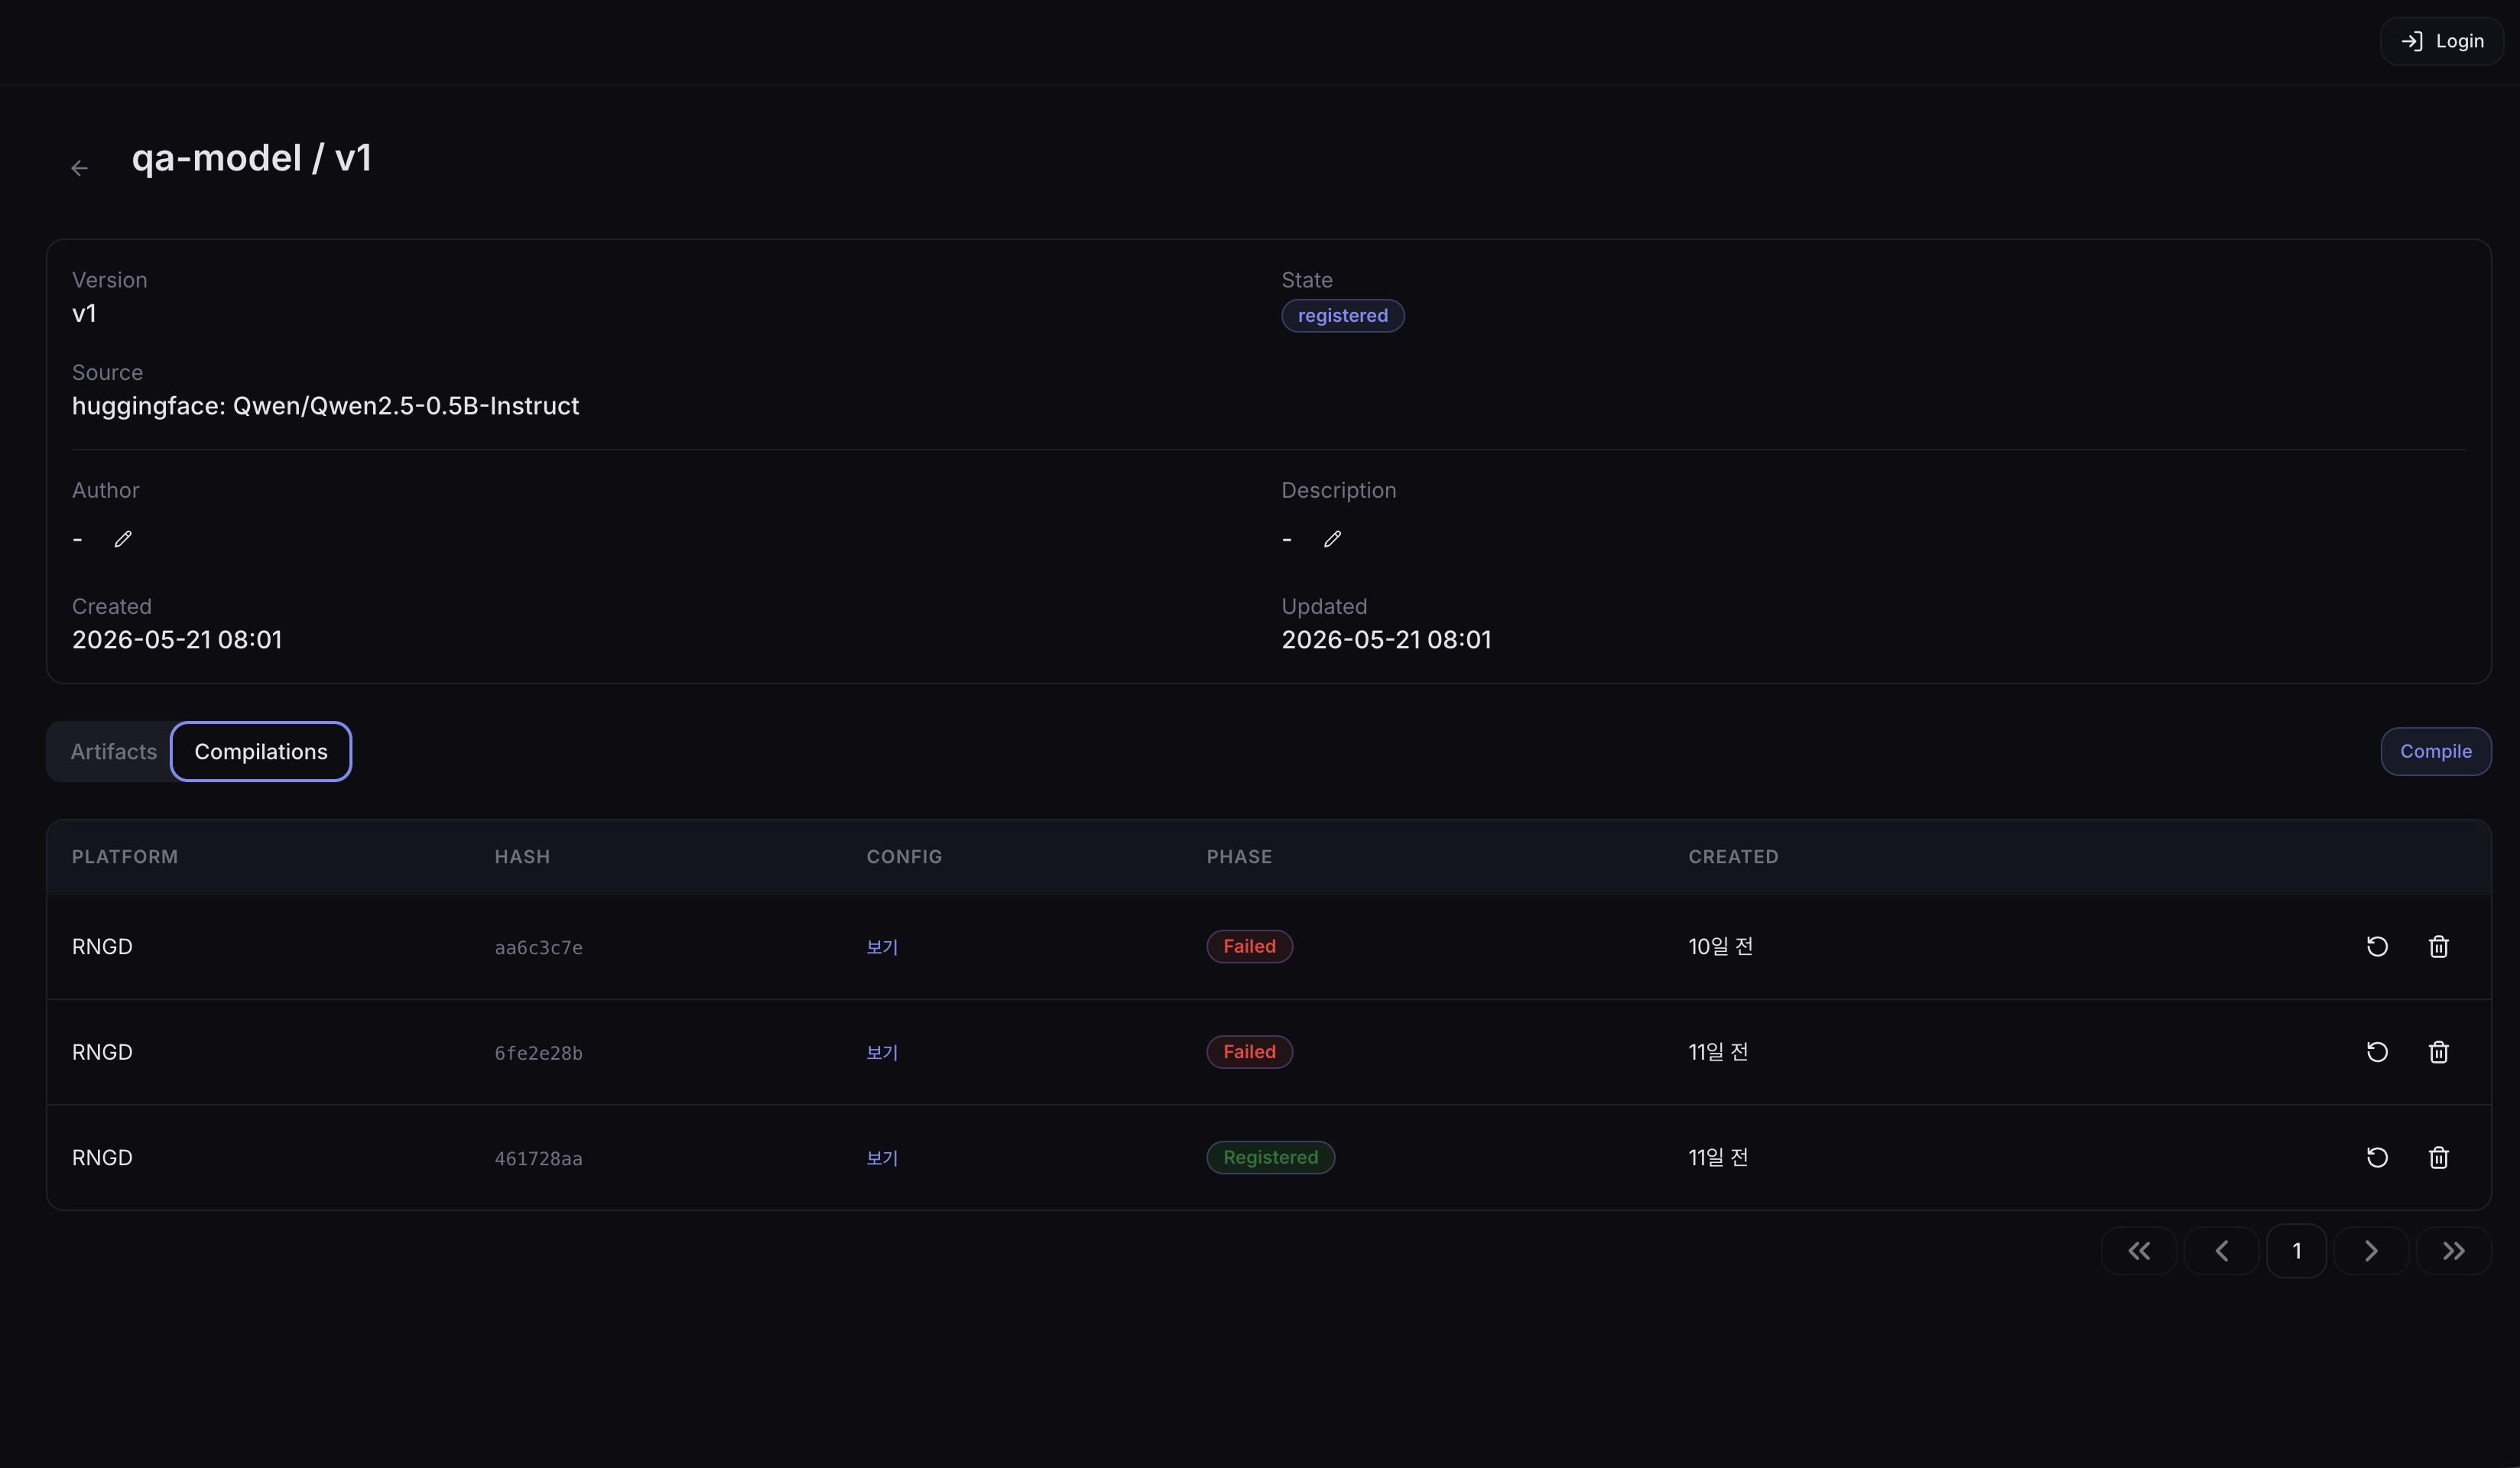The width and height of the screenshot is (2520, 1468).
Task: Open the 보기 config link for 6fe2e28b
Action: click(x=882, y=1052)
